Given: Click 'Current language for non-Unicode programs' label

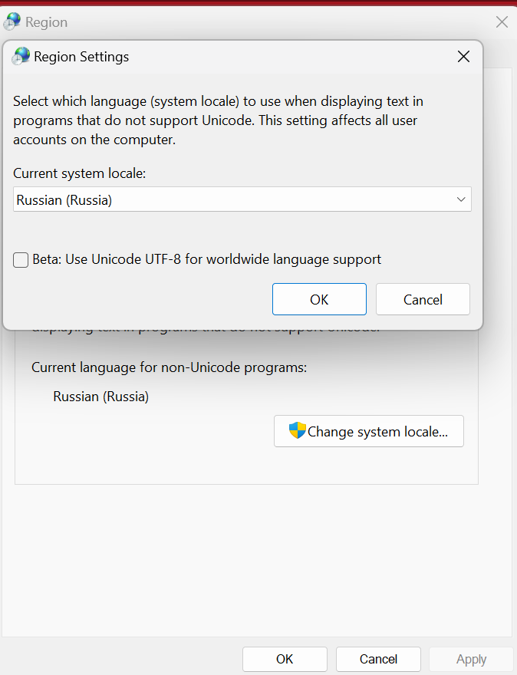Looking at the screenshot, I should pos(169,367).
